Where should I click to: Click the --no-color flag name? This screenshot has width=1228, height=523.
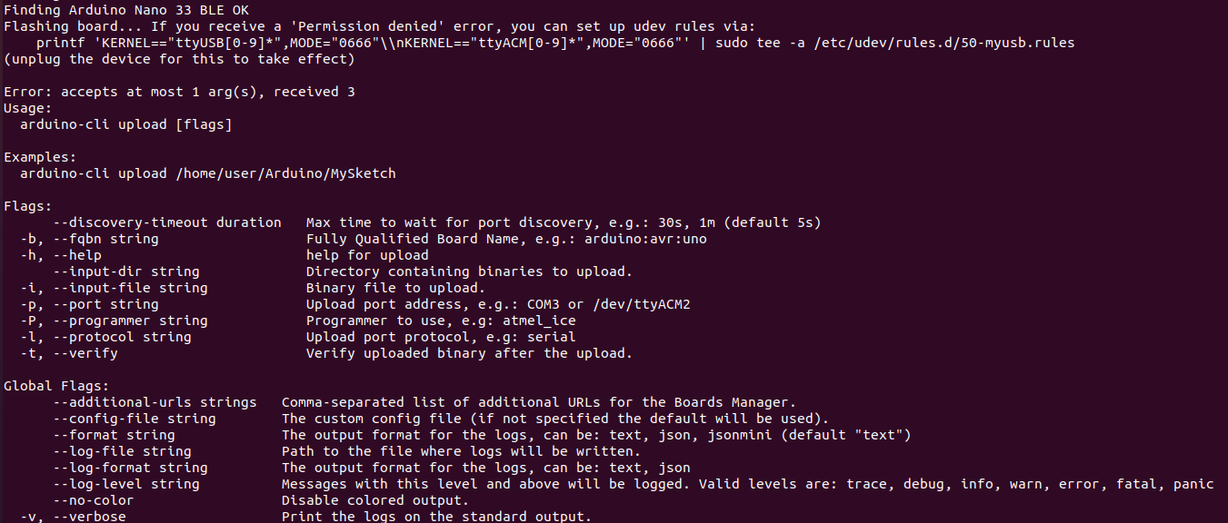click(x=94, y=500)
